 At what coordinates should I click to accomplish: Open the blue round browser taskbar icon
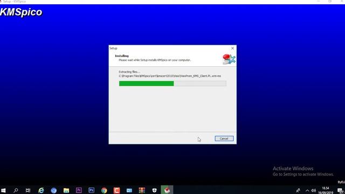53,190
